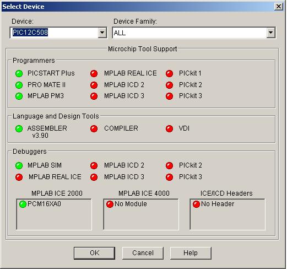Viewport: 287px width, 269px height.
Task: Click red light beside No Module
Action: pyautogui.click(x=110, y=204)
